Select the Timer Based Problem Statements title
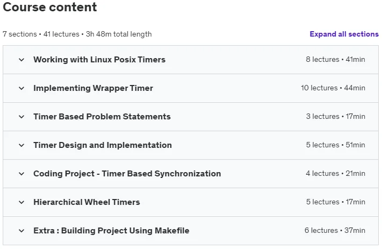 point(102,117)
